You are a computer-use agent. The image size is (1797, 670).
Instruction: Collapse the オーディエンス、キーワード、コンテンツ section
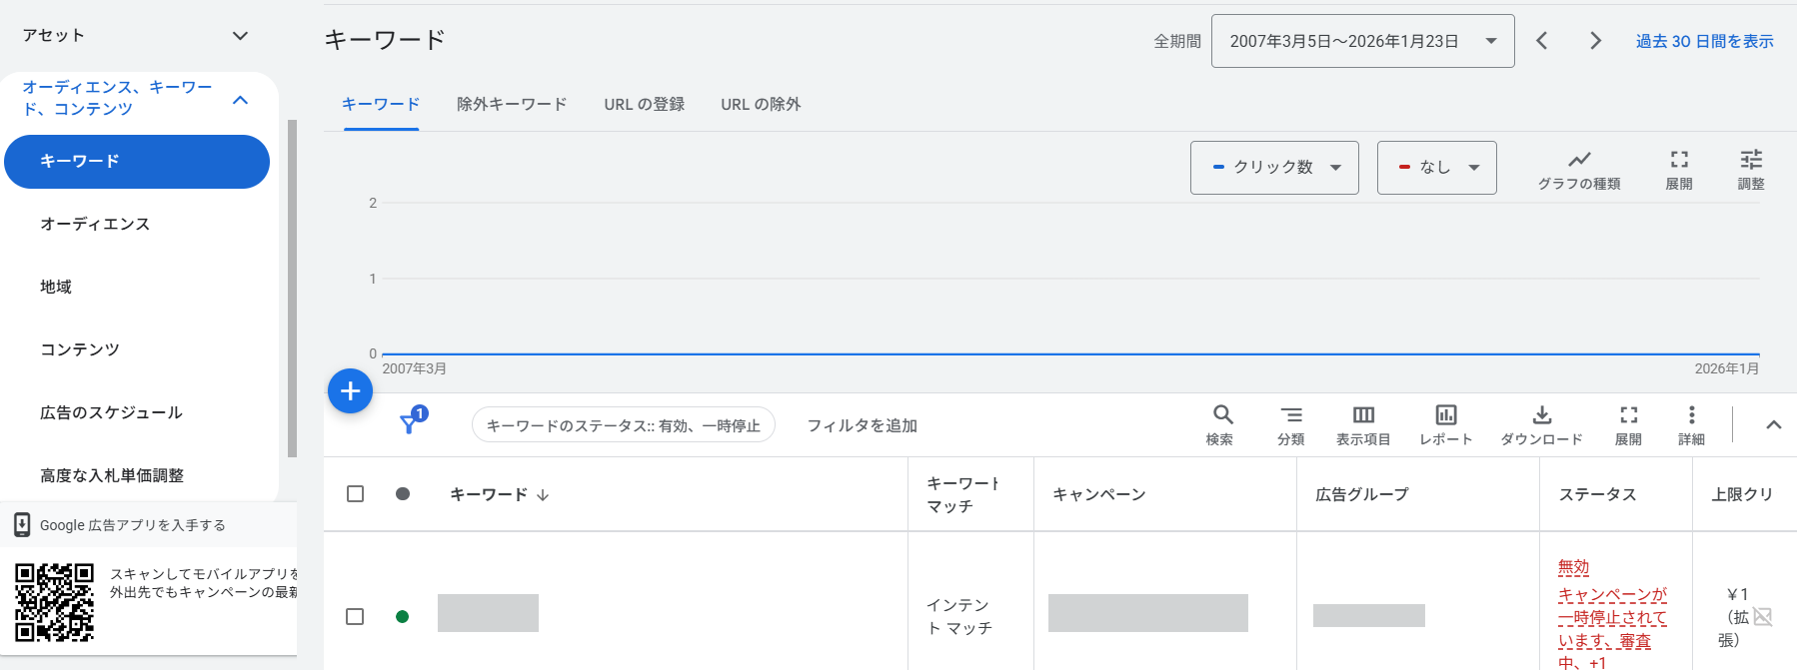tap(240, 99)
